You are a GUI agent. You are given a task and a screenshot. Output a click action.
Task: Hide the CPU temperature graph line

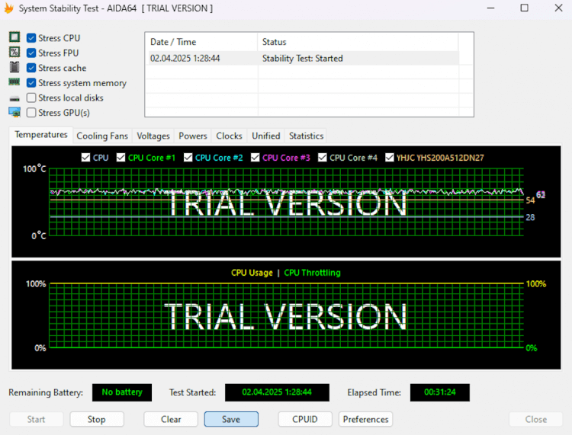point(85,158)
